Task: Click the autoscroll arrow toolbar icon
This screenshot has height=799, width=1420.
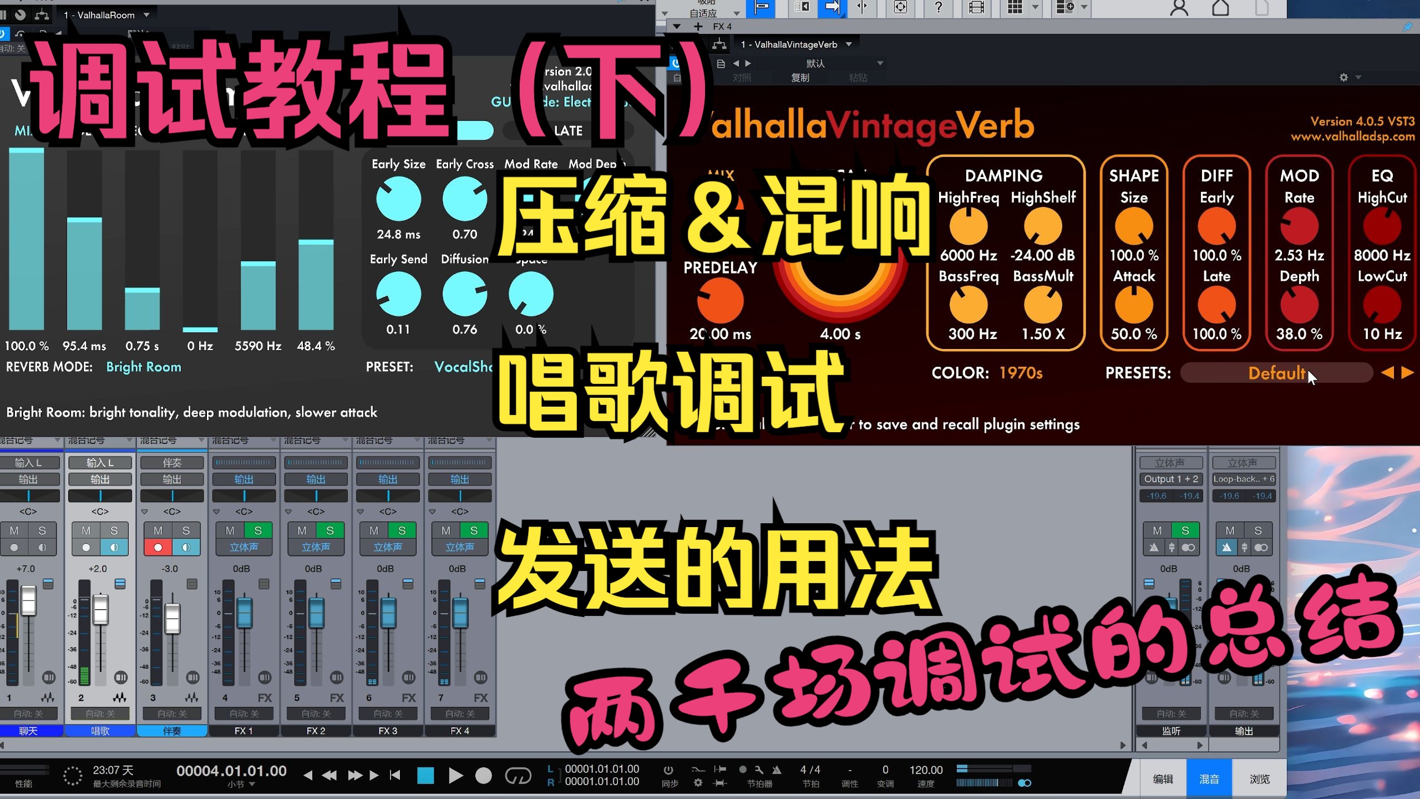Action: click(832, 7)
